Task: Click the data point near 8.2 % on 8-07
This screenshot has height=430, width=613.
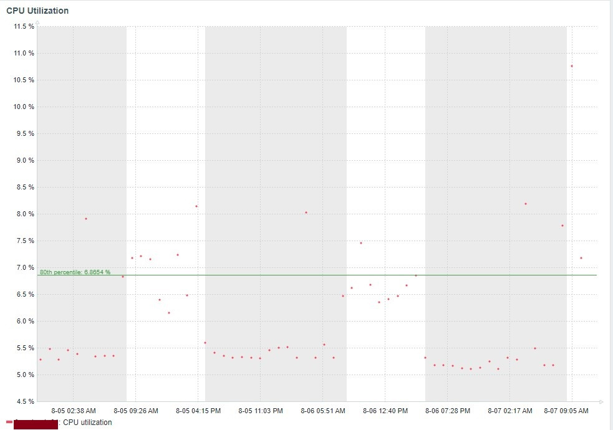Action: coord(526,204)
